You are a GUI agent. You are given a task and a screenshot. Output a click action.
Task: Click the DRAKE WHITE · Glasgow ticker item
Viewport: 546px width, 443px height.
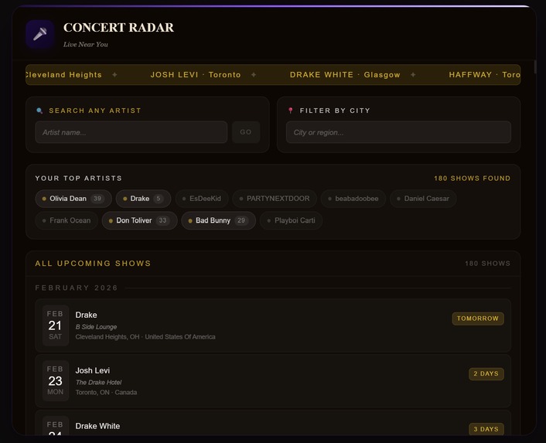(345, 75)
